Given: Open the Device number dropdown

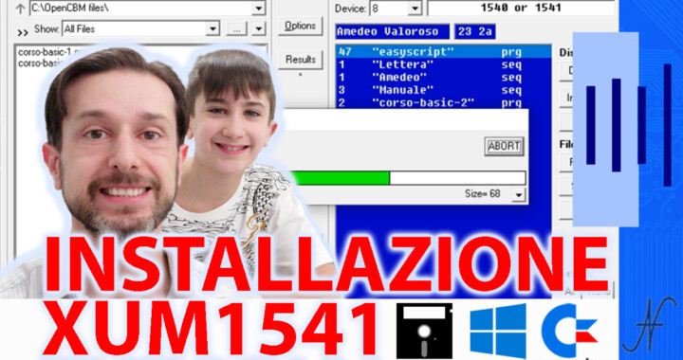Looking at the screenshot, I should click(x=415, y=9).
